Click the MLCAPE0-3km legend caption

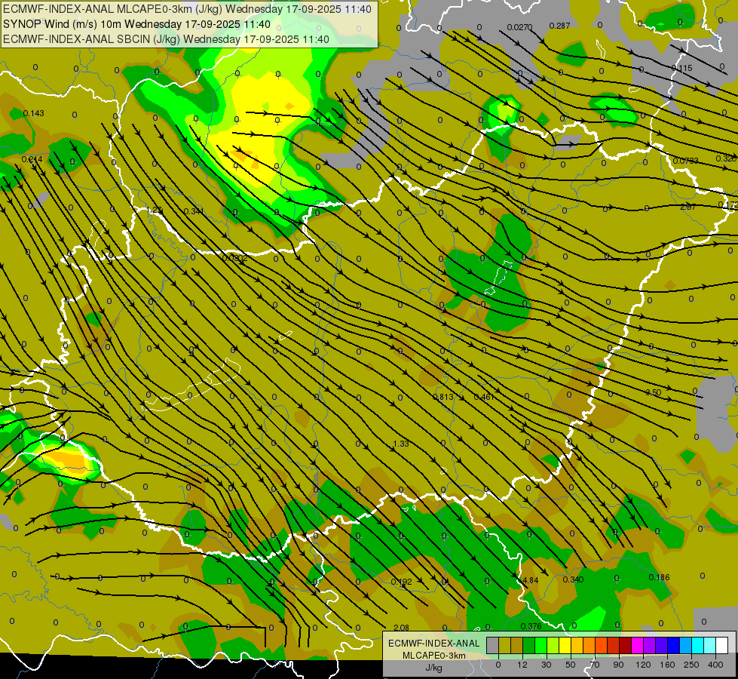coord(433,655)
